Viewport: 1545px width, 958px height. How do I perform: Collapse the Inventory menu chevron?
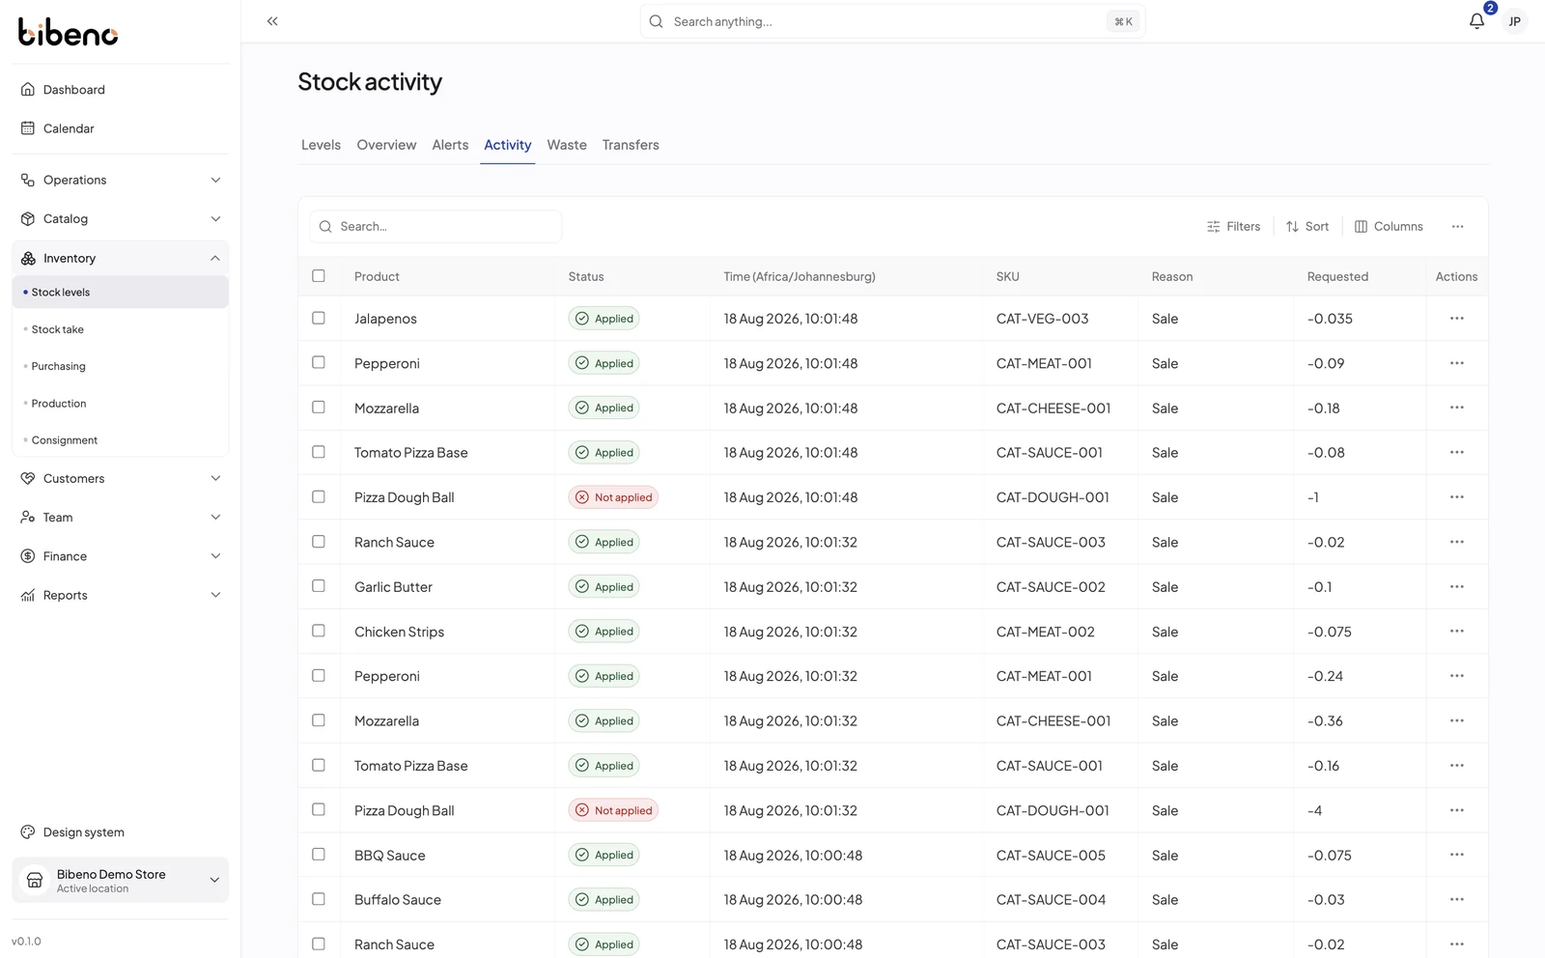coord(215,258)
